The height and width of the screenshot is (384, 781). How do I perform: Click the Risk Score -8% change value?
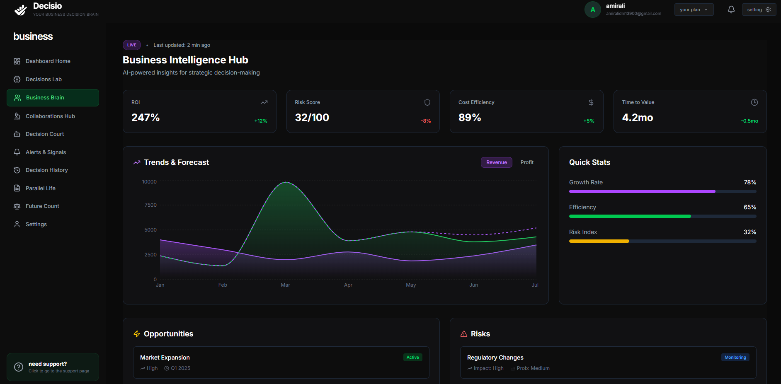point(426,121)
